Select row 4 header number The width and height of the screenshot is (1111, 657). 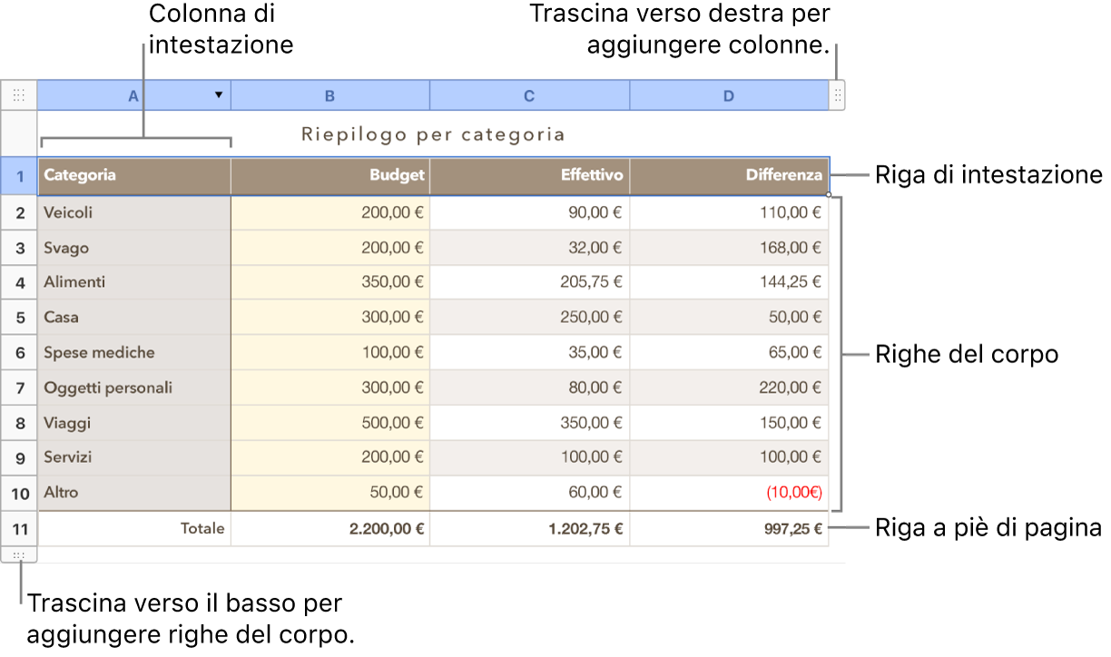(x=19, y=283)
